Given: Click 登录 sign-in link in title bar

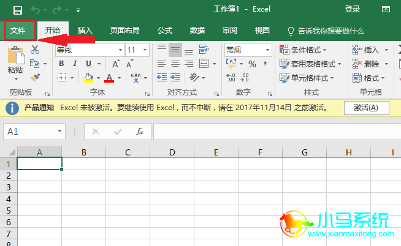Looking at the screenshot, I should 353,9.
